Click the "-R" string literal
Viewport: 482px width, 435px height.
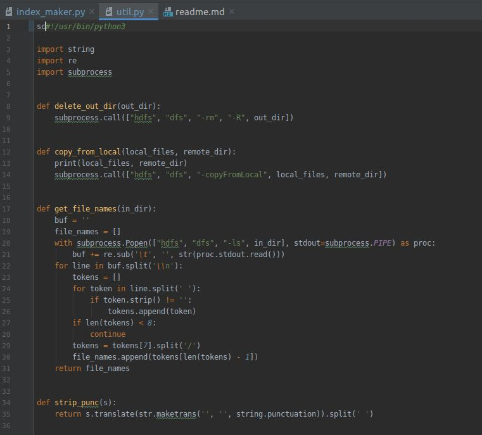(x=236, y=118)
